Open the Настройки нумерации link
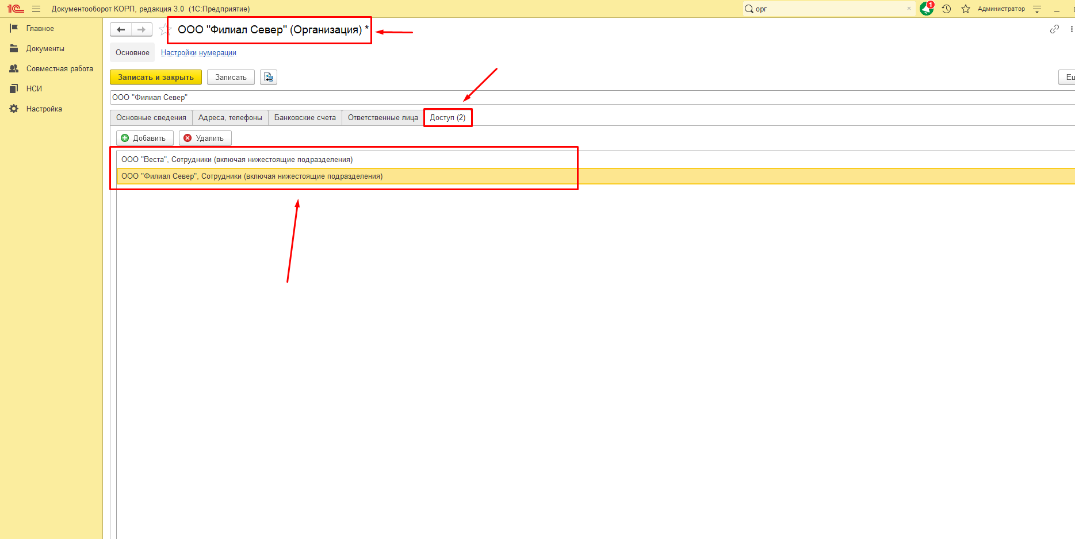This screenshot has height=539, width=1075. (198, 52)
